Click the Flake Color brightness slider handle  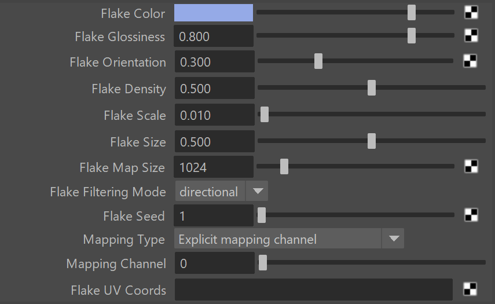(412, 13)
